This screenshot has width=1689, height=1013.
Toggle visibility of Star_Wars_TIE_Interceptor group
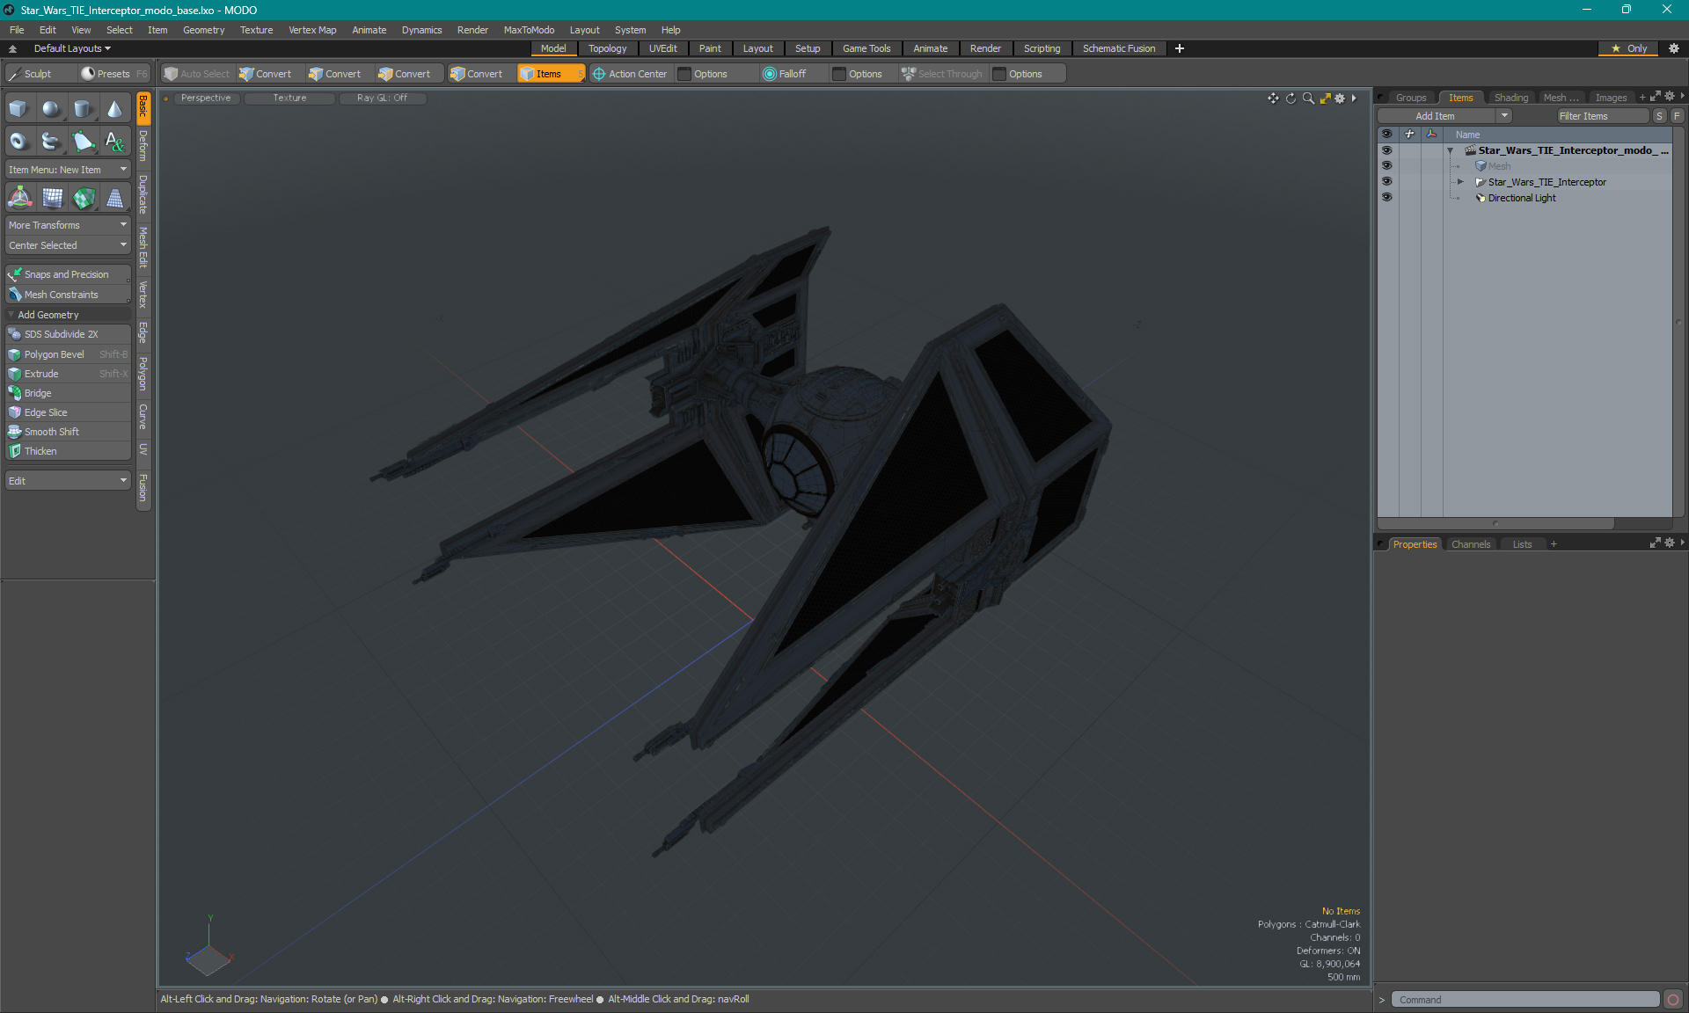tap(1386, 182)
